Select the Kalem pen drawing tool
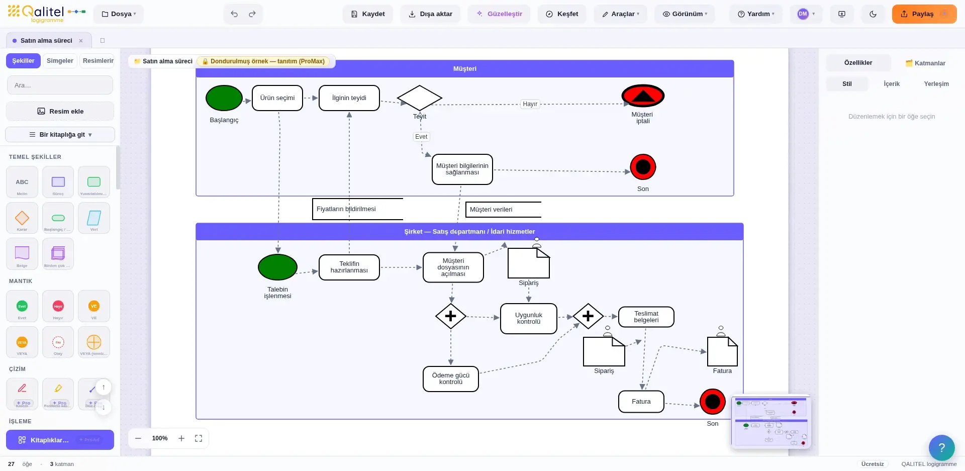 coord(22,394)
